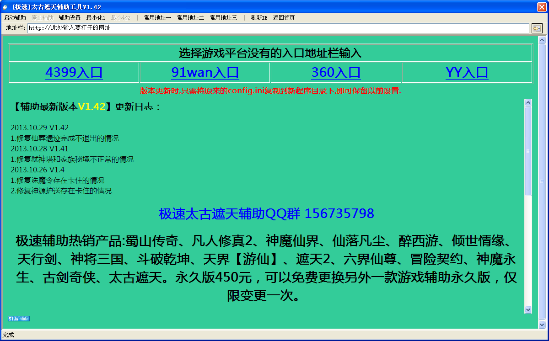Click the yellow V1.42 version label

(x=91, y=107)
